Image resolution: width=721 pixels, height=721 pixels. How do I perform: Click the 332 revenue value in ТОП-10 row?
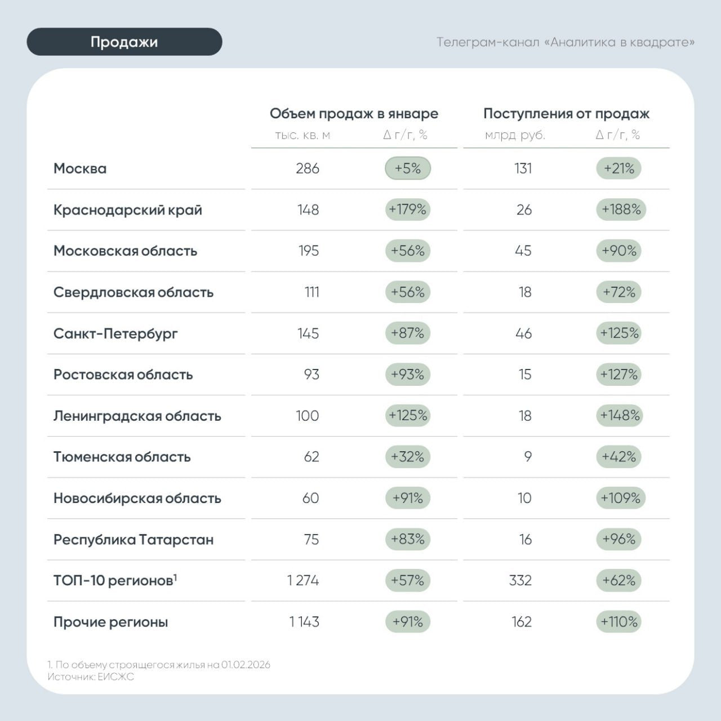click(520, 581)
